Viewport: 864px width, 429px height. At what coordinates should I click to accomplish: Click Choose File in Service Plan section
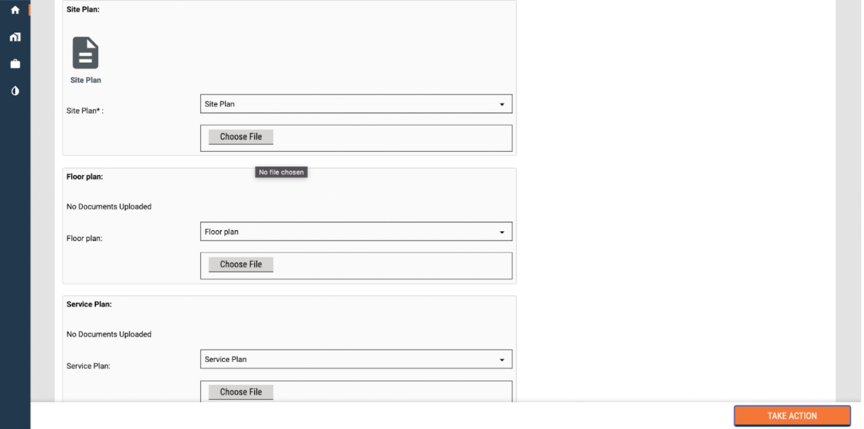[x=241, y=392]
